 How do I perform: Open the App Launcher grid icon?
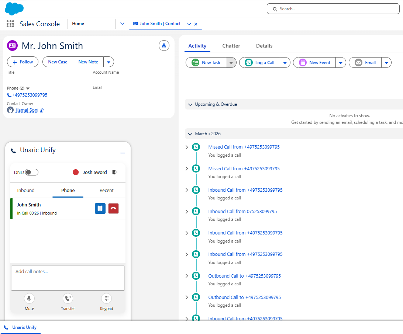[10, 24]
